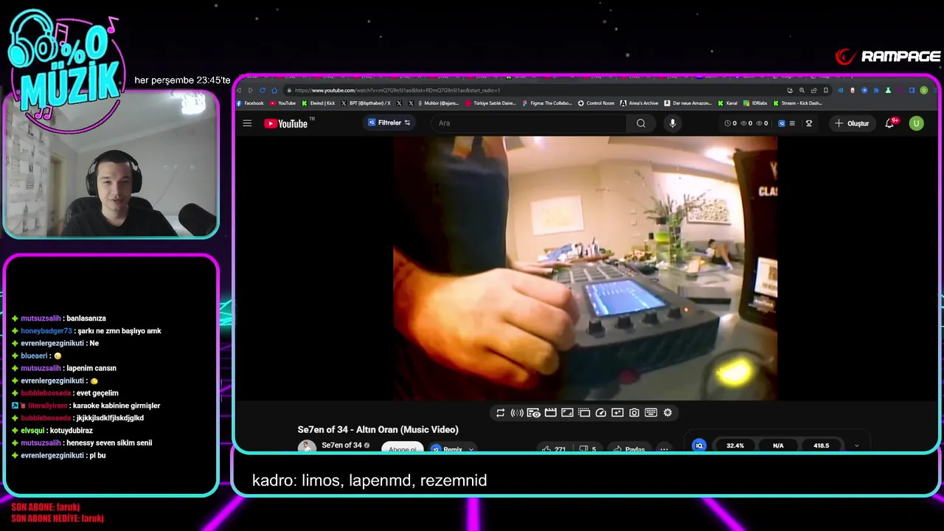
Task: Select chat message 'karaoke kabinine girmişler'
Action: click(x=117, y=406)
